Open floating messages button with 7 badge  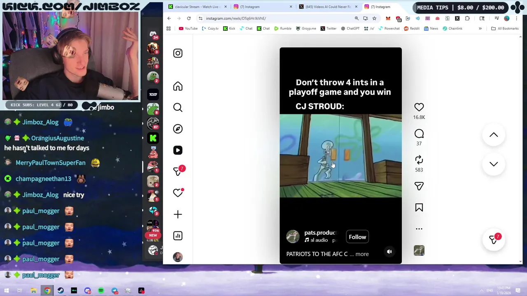494,240
